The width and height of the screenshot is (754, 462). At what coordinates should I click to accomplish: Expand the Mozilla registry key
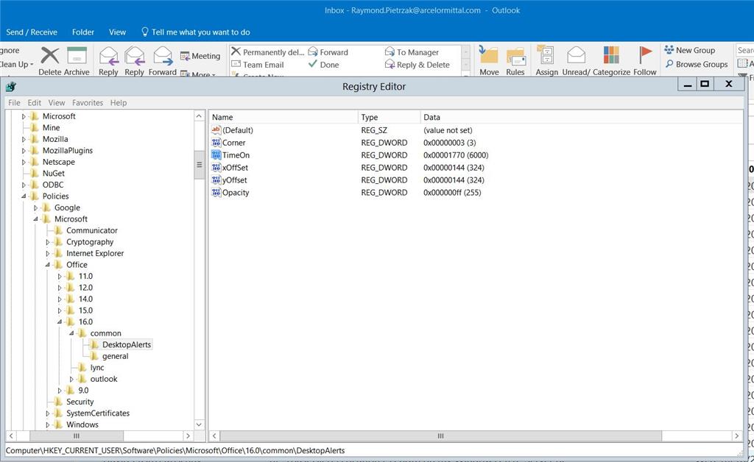pos(24,139)
